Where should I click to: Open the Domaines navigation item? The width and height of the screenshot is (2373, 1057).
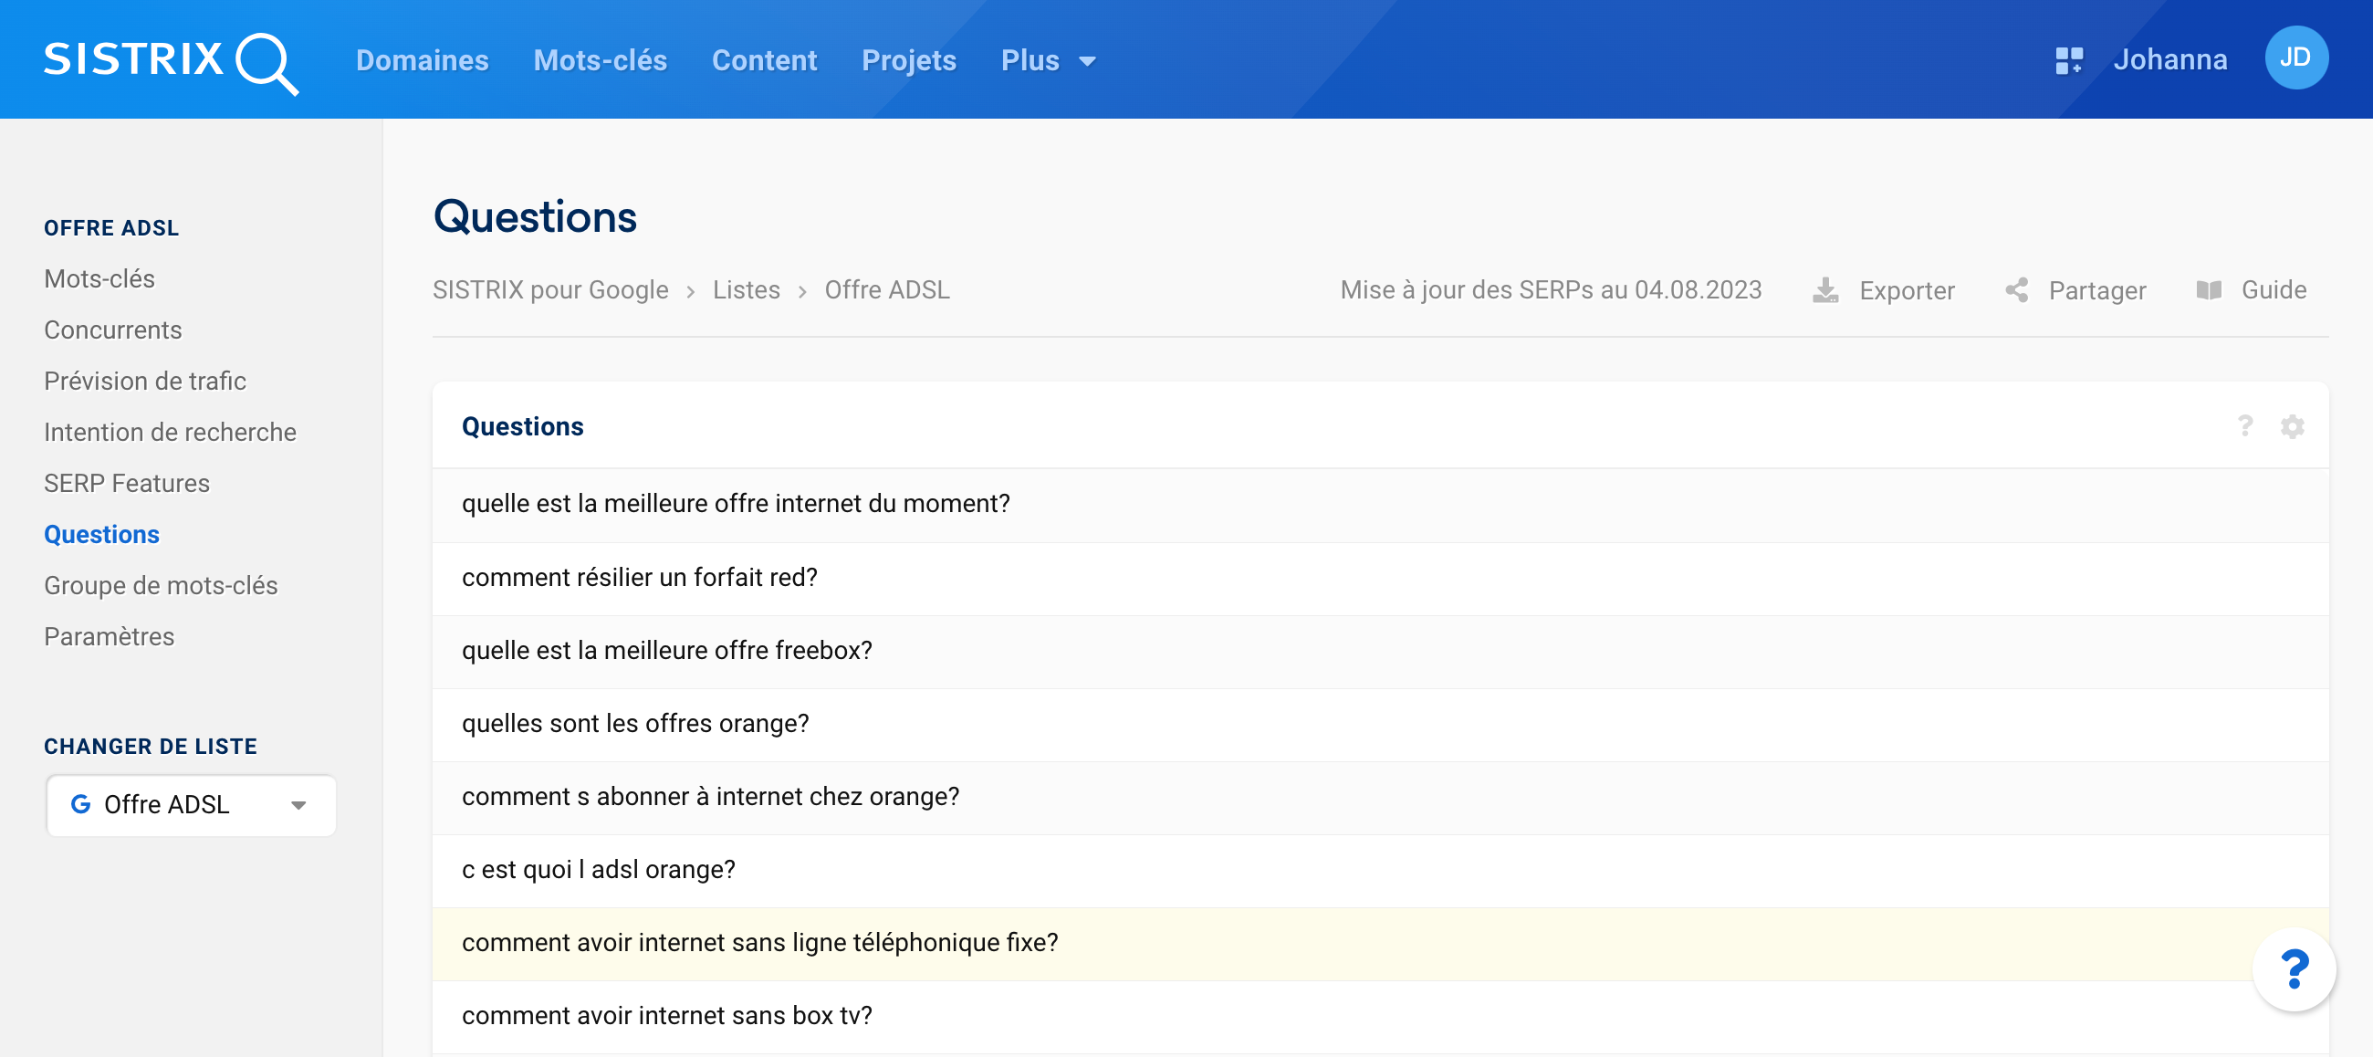(422, 61)
